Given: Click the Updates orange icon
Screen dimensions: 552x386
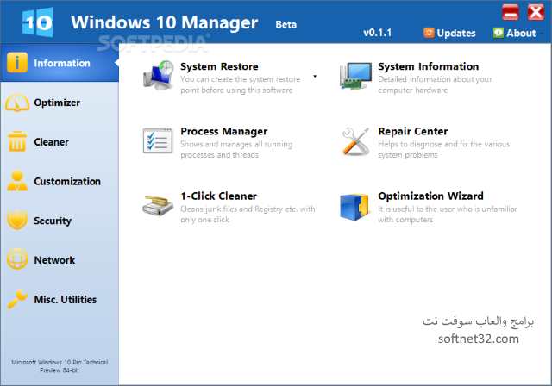Looking at the screenshot, I should tap(429, 33).
